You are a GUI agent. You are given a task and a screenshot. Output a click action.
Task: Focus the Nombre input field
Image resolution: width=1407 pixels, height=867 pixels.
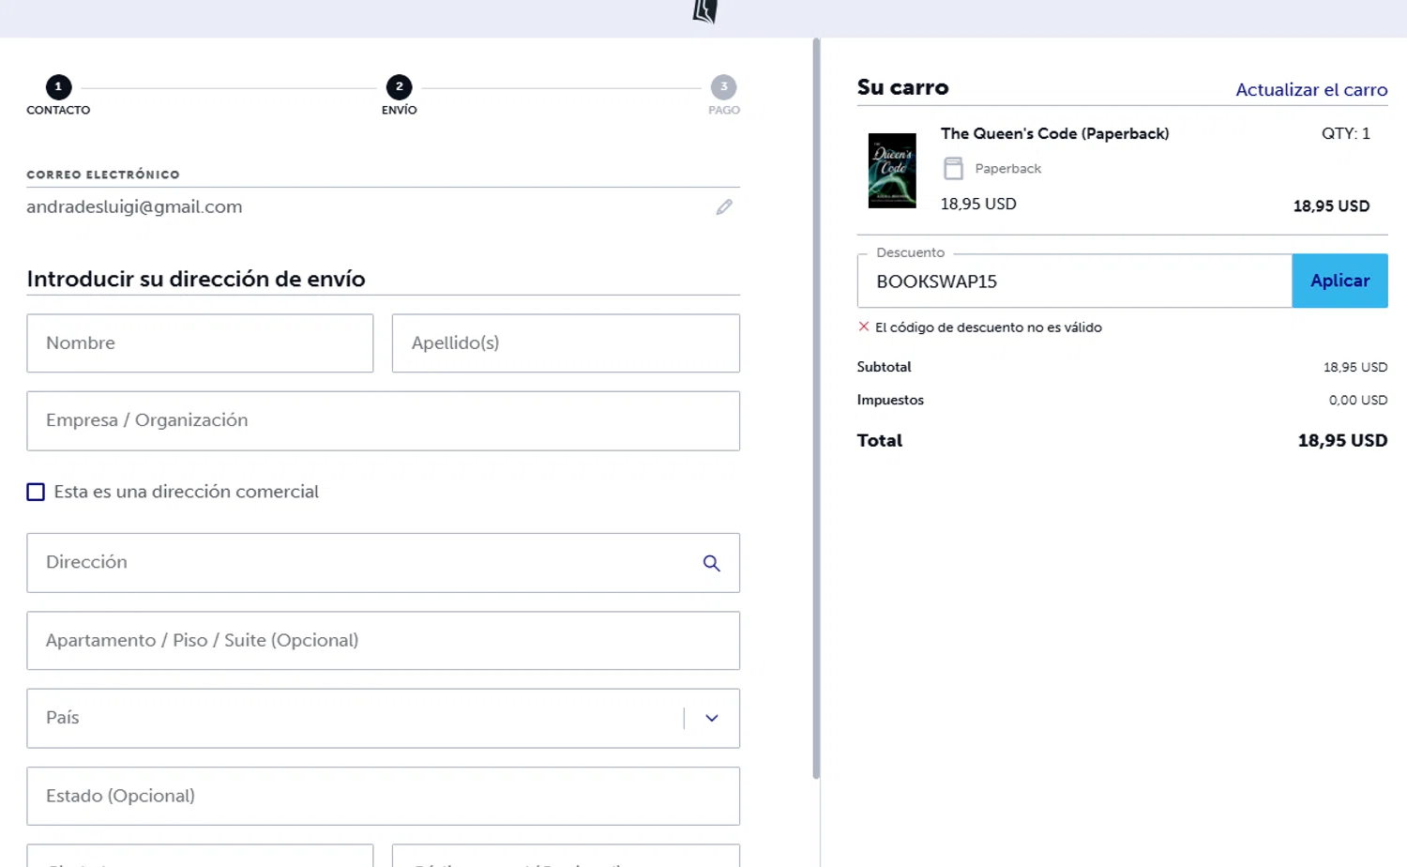coord(200,343)
